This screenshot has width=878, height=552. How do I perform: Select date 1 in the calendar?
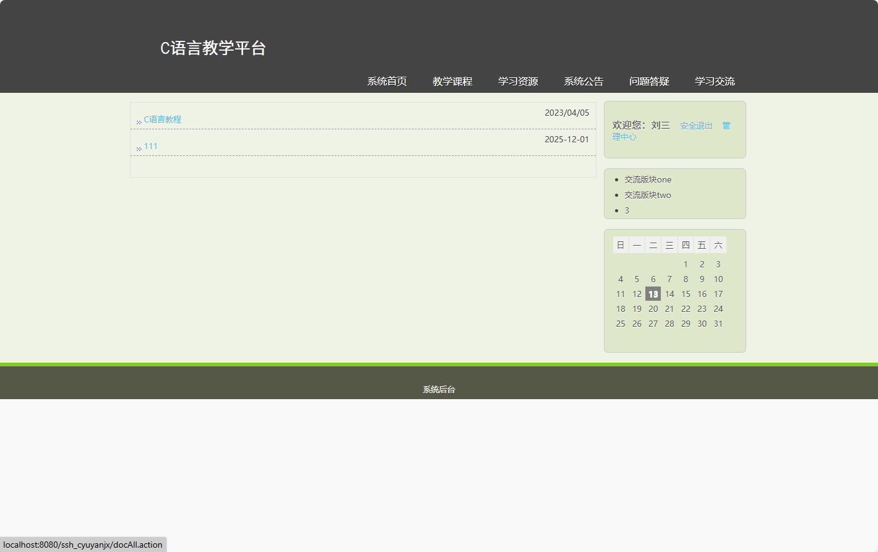coord(686,264)
